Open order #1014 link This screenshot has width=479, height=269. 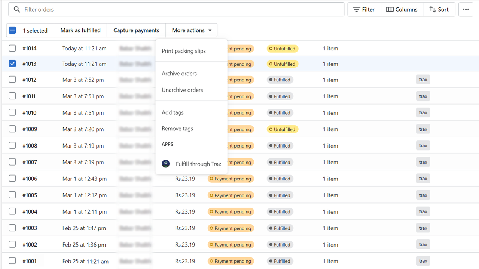[30, 49]
